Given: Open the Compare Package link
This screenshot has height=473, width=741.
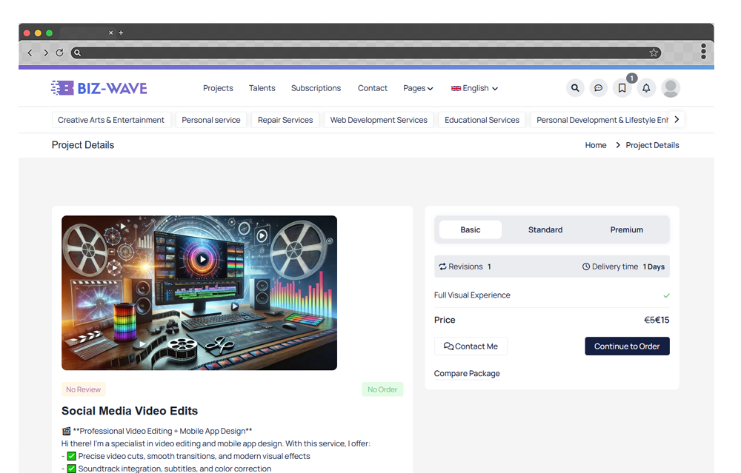Looking at the screenshot, I should (x=467, y=374).
